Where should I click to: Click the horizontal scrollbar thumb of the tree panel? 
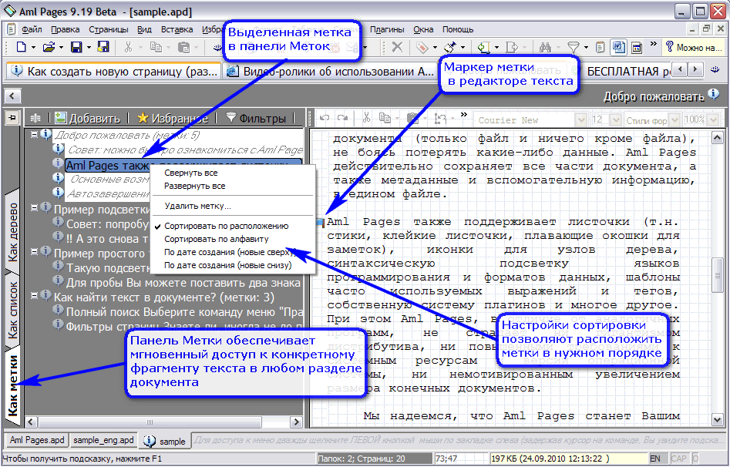click(150, 422)
